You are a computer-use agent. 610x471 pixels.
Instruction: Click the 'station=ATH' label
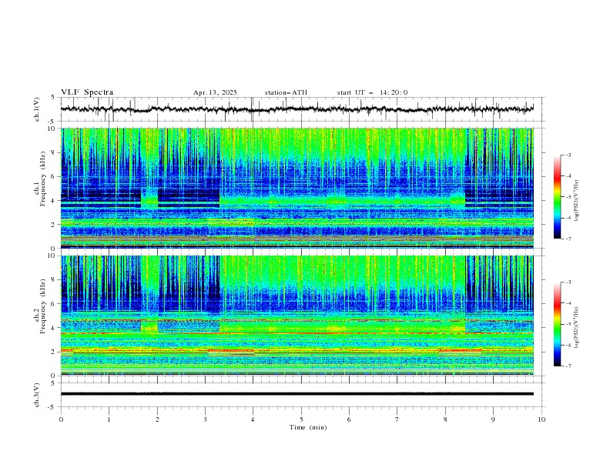tap(286, 92)
